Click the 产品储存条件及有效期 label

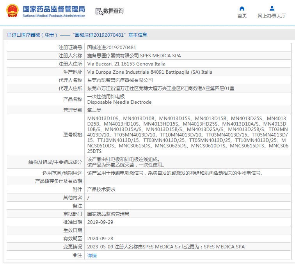point(59,181)
